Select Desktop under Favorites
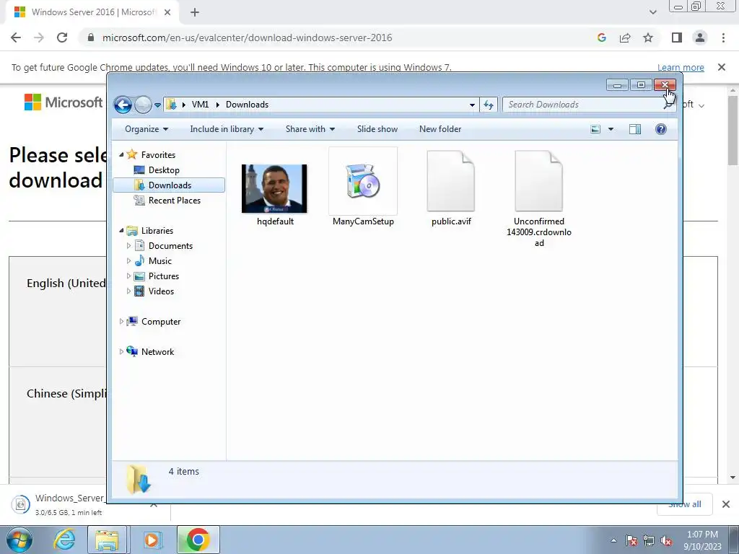This screenshot has height=554, width=739. pos(164,170)
